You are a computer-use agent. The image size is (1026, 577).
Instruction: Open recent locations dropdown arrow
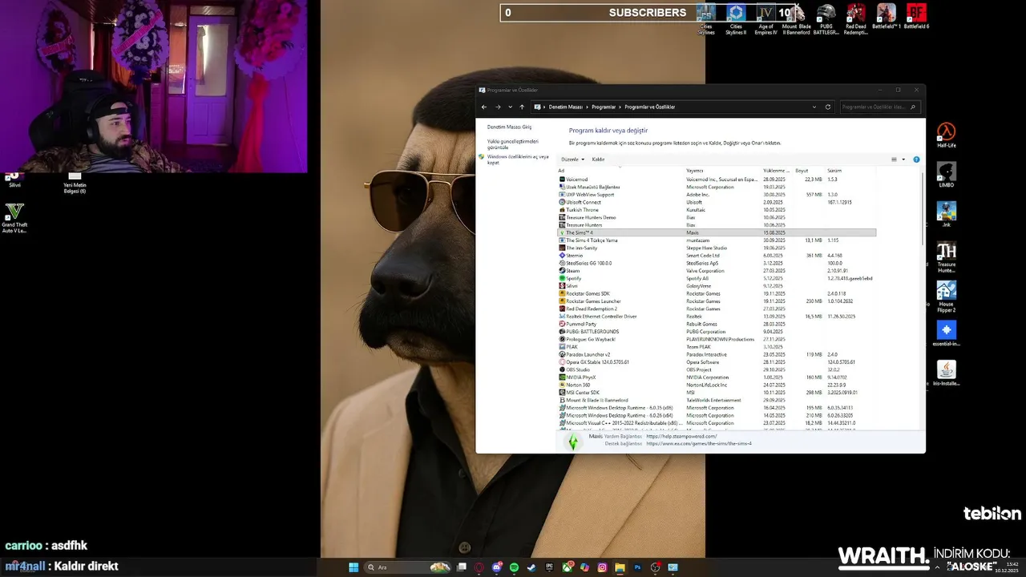(x=510, y=107)
